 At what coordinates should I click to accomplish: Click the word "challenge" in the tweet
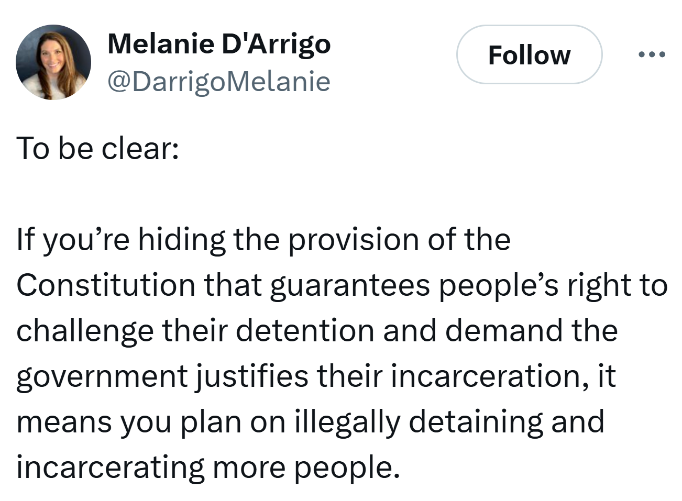click(x=85, y=331)
